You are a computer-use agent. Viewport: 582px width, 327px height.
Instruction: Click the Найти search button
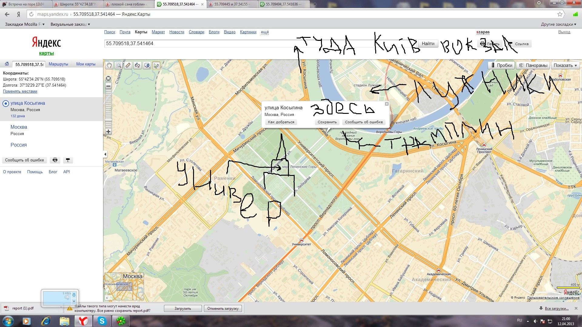[428, 44]
